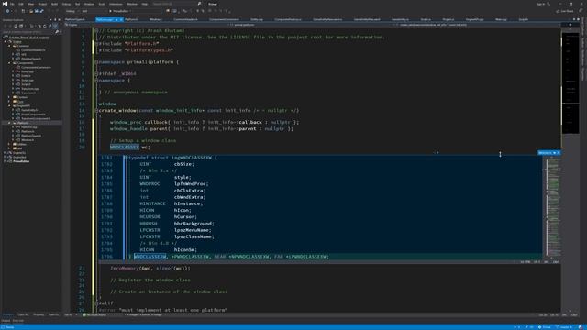Collapse the namespace primal::platform block
Screen dimensions: 587x330
[x=96, y=62]
